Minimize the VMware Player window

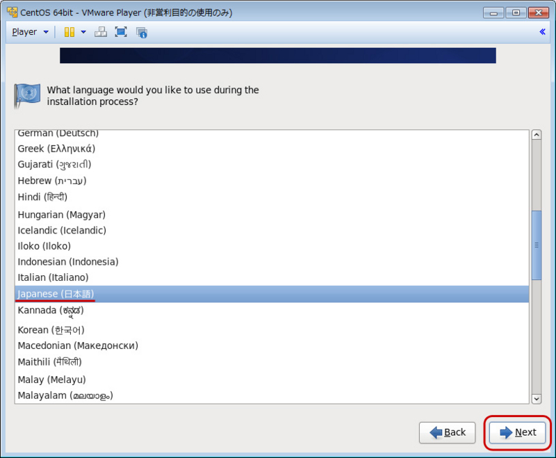(x=493, y=13)
